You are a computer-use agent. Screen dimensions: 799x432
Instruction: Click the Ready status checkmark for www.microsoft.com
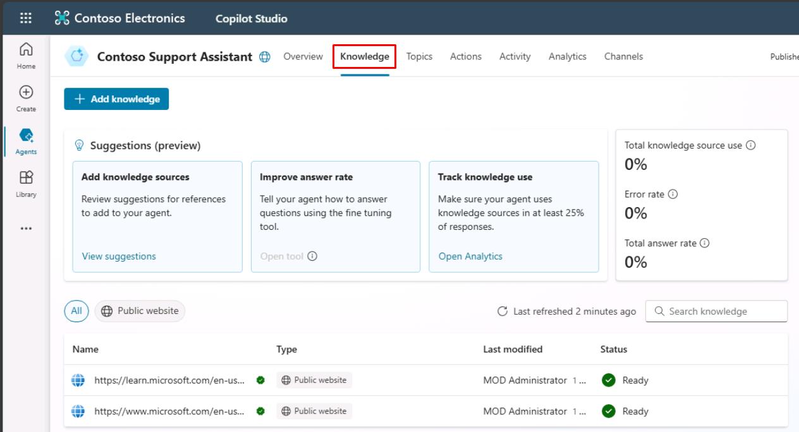[608, 411]
